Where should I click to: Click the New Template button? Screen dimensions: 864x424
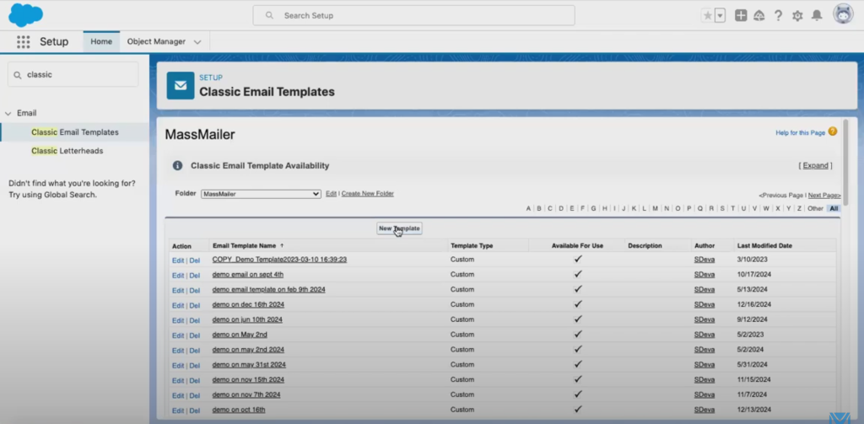click(399, 228)
